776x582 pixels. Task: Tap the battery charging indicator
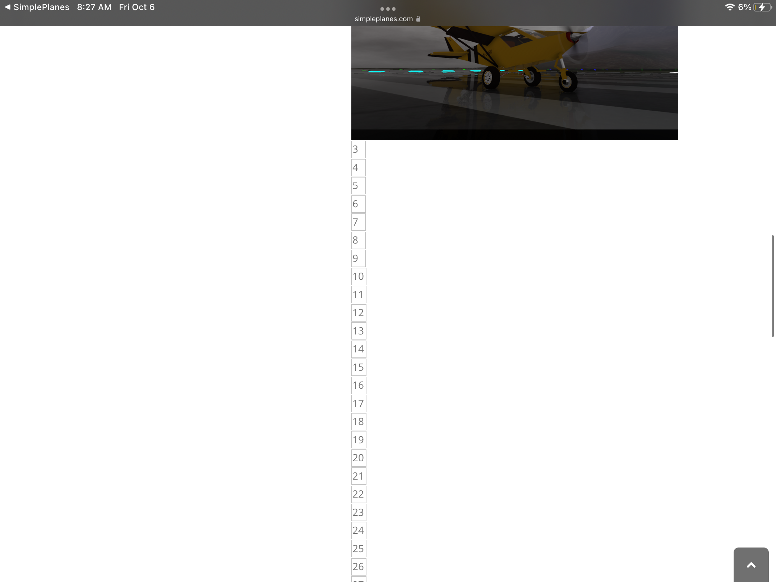[x=762, y=7]
